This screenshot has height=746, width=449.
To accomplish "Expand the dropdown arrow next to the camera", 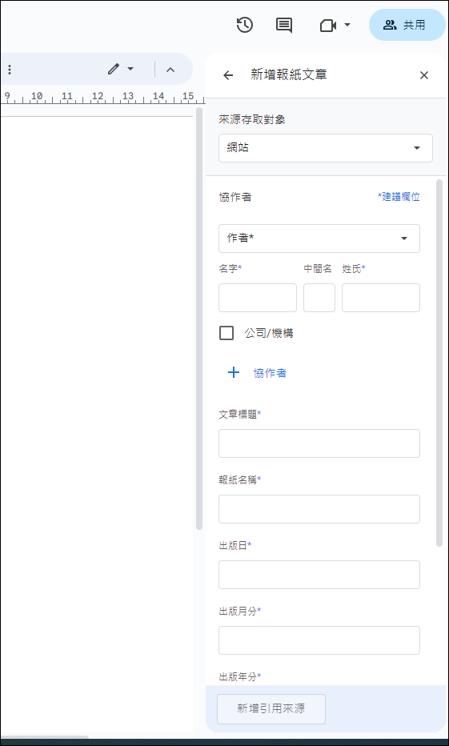I will (347, 25).
